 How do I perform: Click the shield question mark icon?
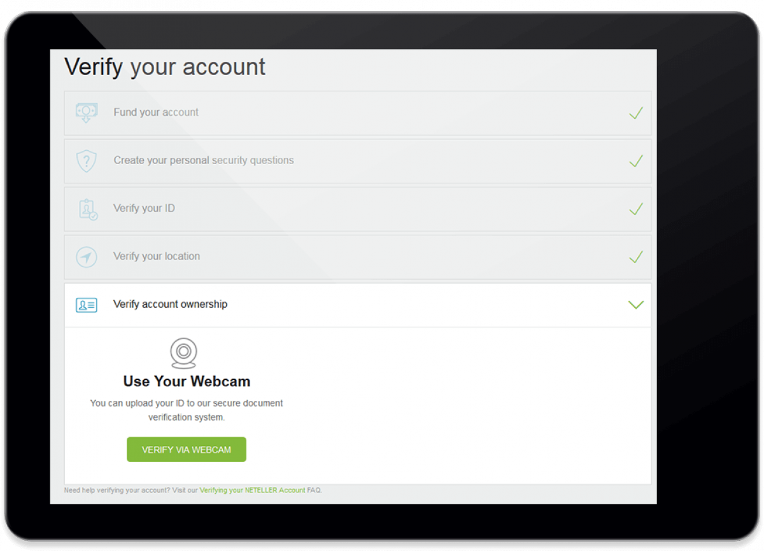tap(86, 161)
